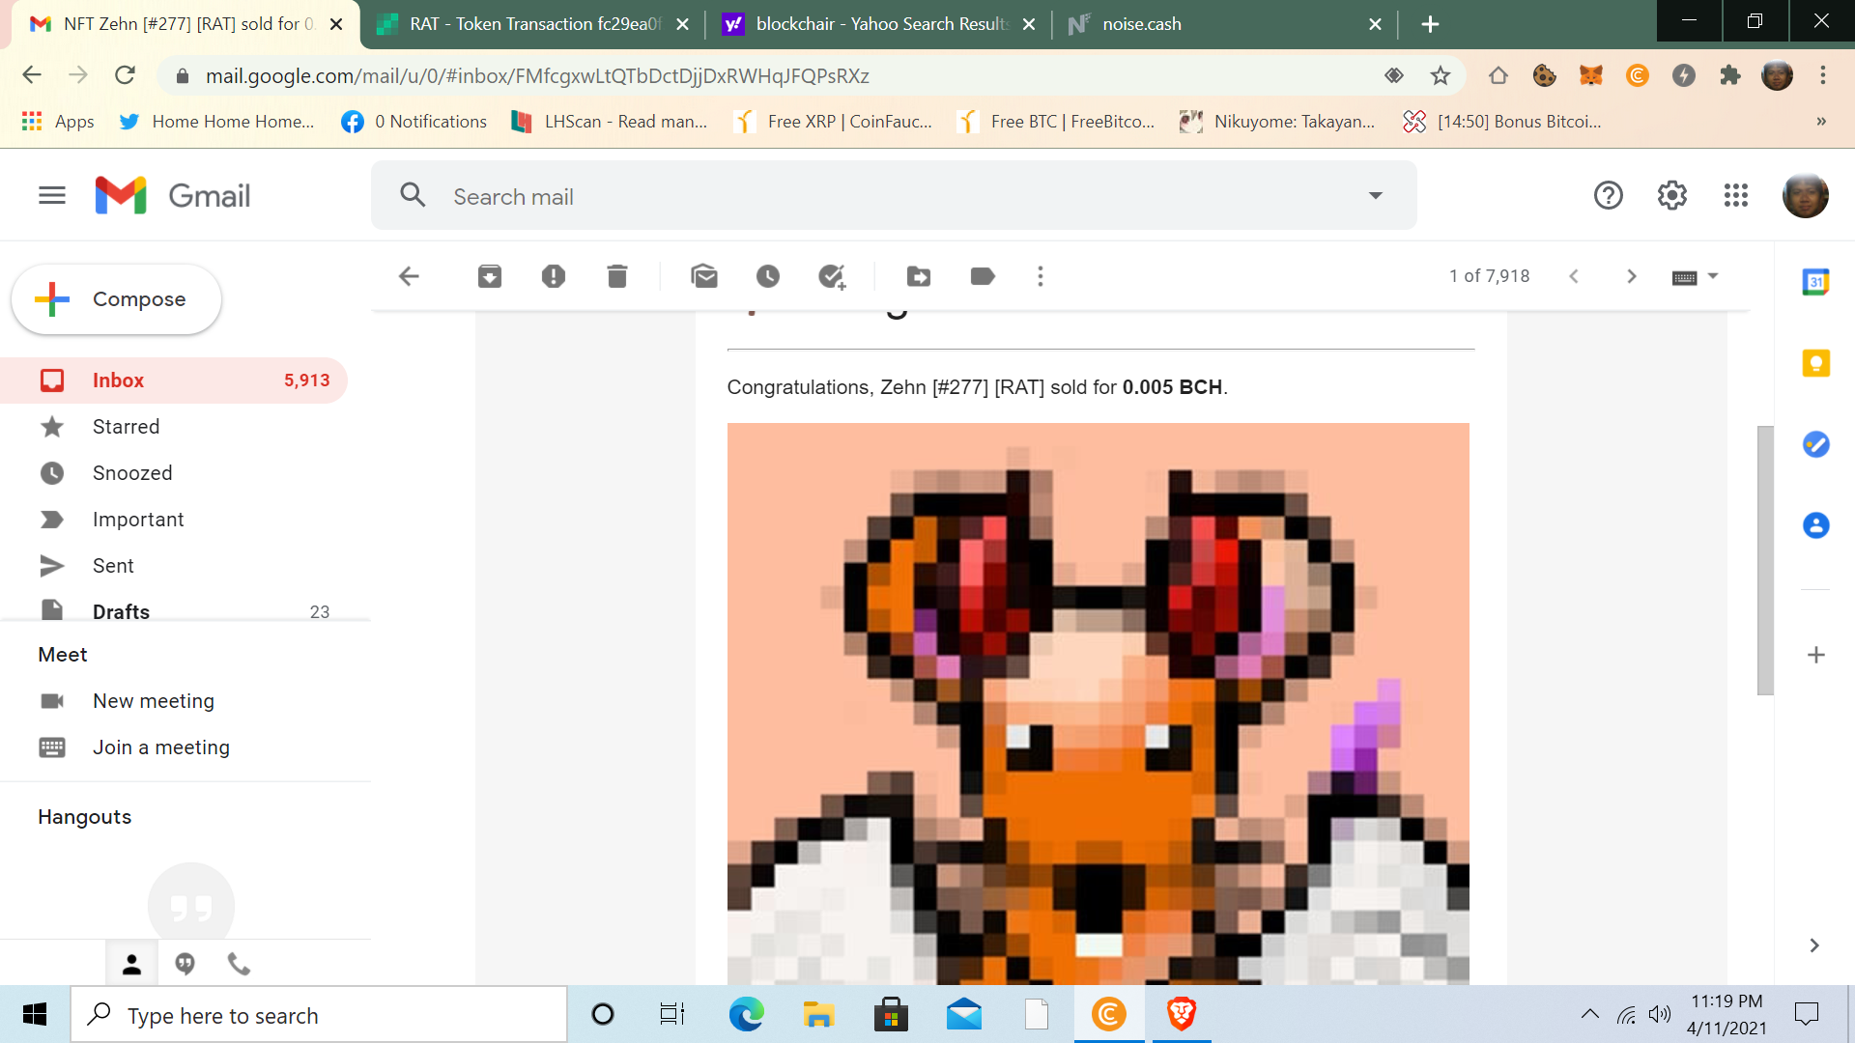
Task: Hide the side panel chevron
Action: click(x=1814, y=945)
